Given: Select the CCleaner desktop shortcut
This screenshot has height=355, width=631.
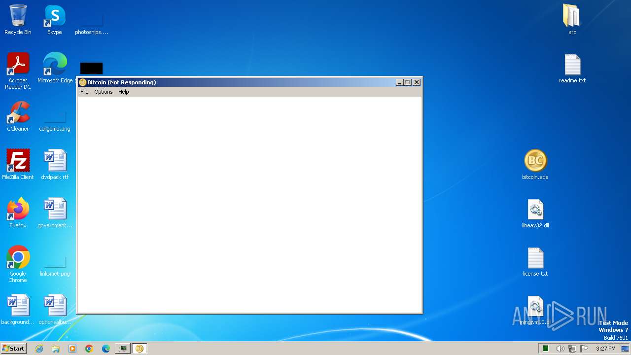Looking at the screenshot, I should [x=18, y=116].
